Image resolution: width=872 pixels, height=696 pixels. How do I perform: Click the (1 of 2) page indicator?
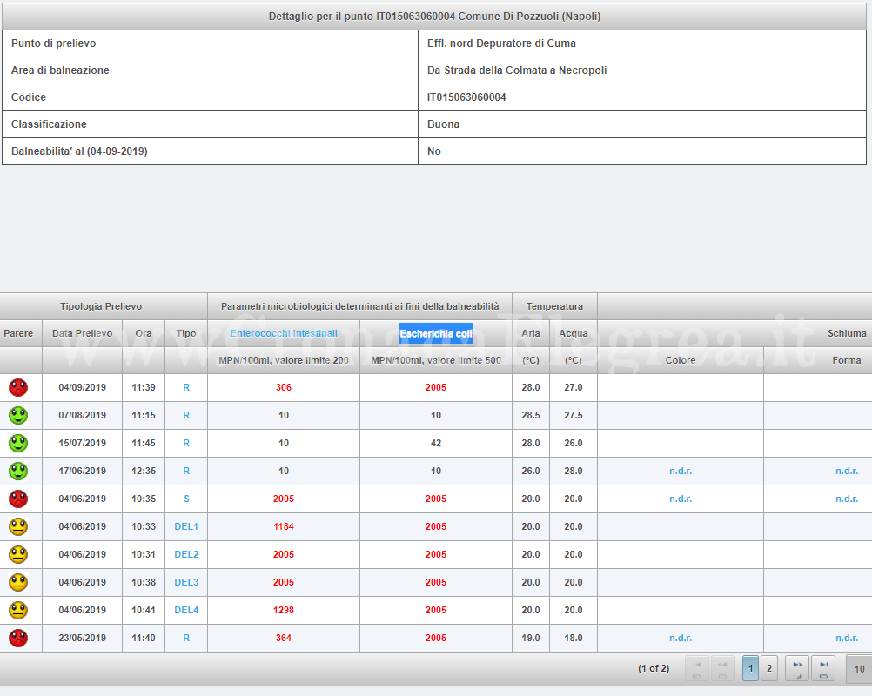[x=654, y=668]
